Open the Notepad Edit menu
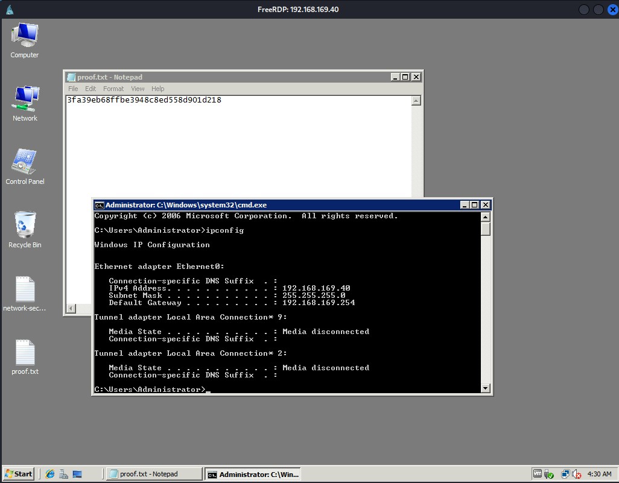The width and height of the screenshot is (619, 483). pos(90,89)
